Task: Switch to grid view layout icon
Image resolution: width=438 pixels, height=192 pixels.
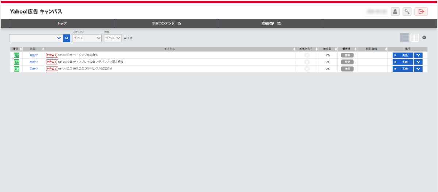Action: 415,38
